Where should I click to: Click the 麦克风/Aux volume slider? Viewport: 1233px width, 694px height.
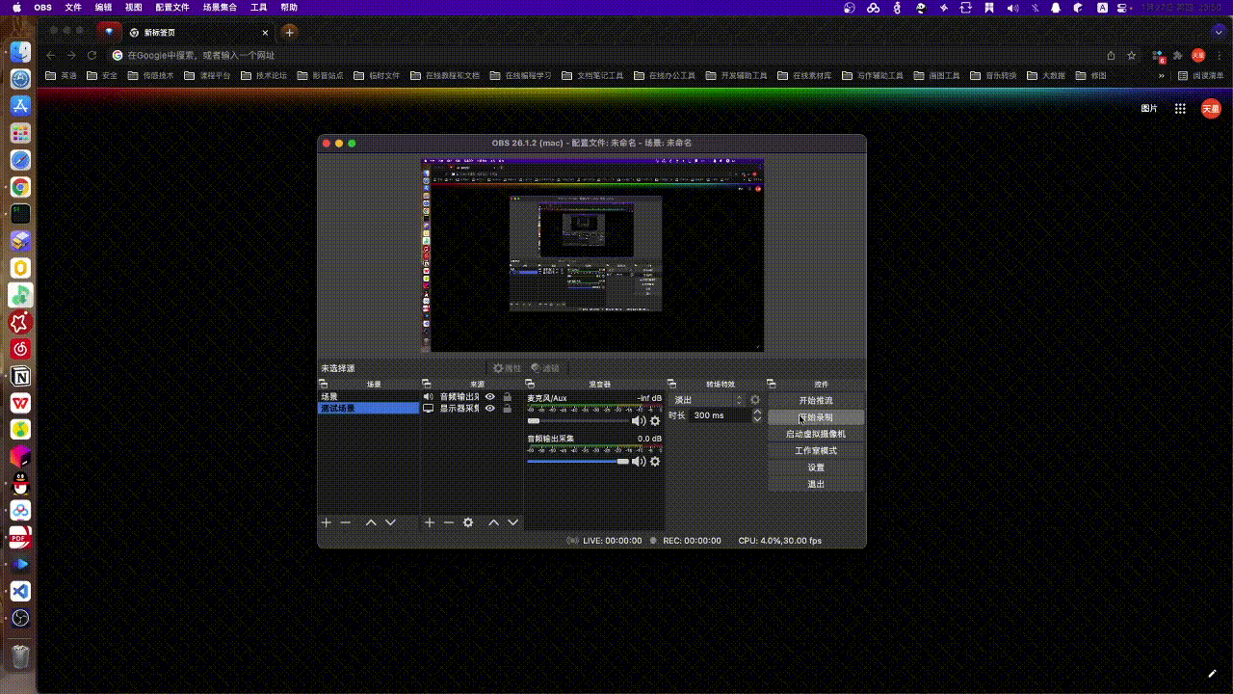point(578,421)
